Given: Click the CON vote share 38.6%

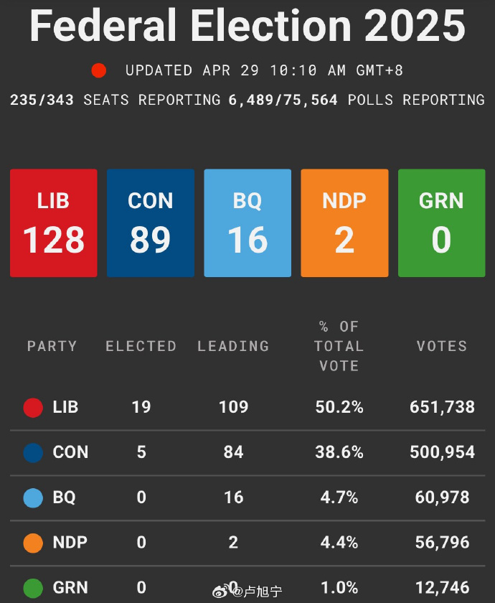Looking at the screenshot, I should [339, 452].
